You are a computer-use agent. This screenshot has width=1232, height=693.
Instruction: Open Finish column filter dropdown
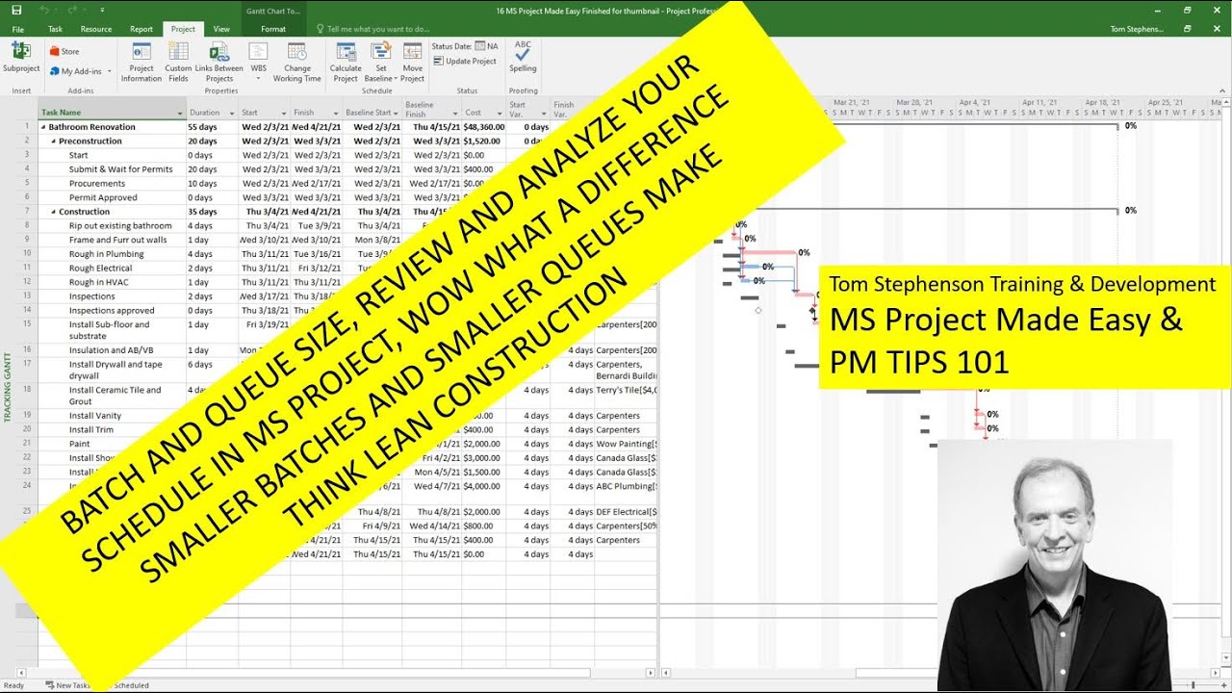[x=337, y=114]
